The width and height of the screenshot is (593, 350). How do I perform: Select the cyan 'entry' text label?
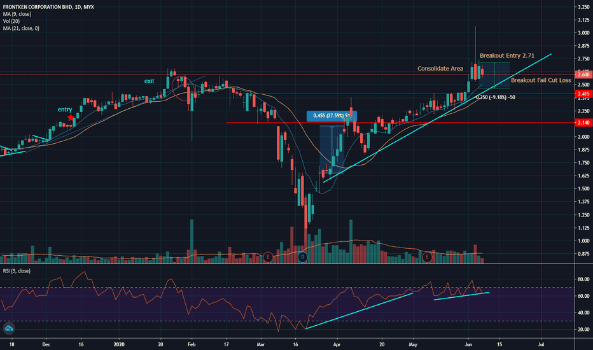pyautogui.click(x=65, y=109)
